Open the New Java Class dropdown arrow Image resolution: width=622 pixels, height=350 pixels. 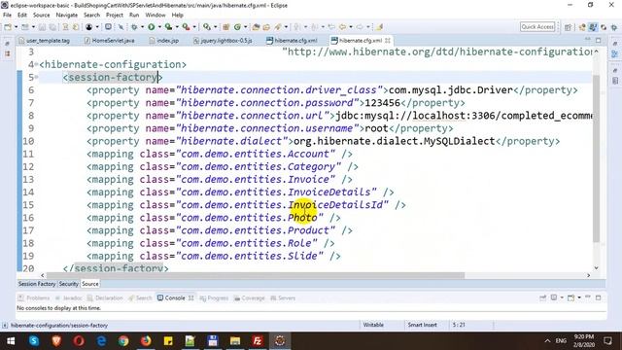click(x=246, y=27)
